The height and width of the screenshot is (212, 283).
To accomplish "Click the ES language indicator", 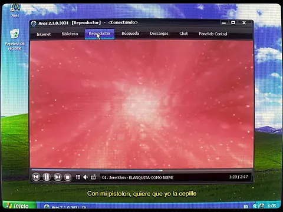I will [246, 206].
